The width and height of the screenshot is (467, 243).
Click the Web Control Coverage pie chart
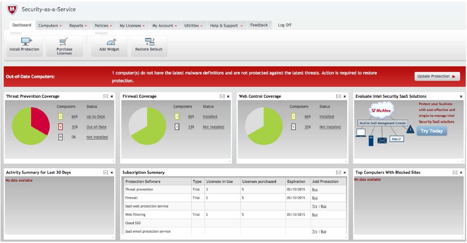pos(264,126)
